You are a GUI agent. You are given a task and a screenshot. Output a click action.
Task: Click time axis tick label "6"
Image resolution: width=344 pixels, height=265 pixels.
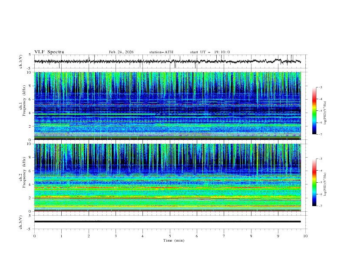(197, 236)
